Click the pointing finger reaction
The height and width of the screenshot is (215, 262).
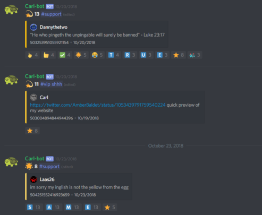[x=32, y=55]
